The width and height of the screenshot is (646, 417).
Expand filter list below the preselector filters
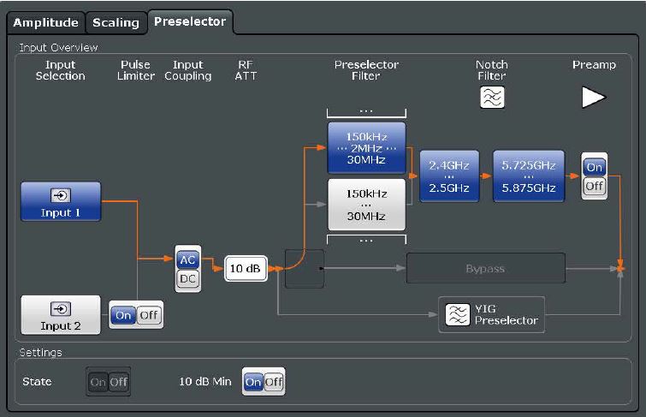pos(366,241)
